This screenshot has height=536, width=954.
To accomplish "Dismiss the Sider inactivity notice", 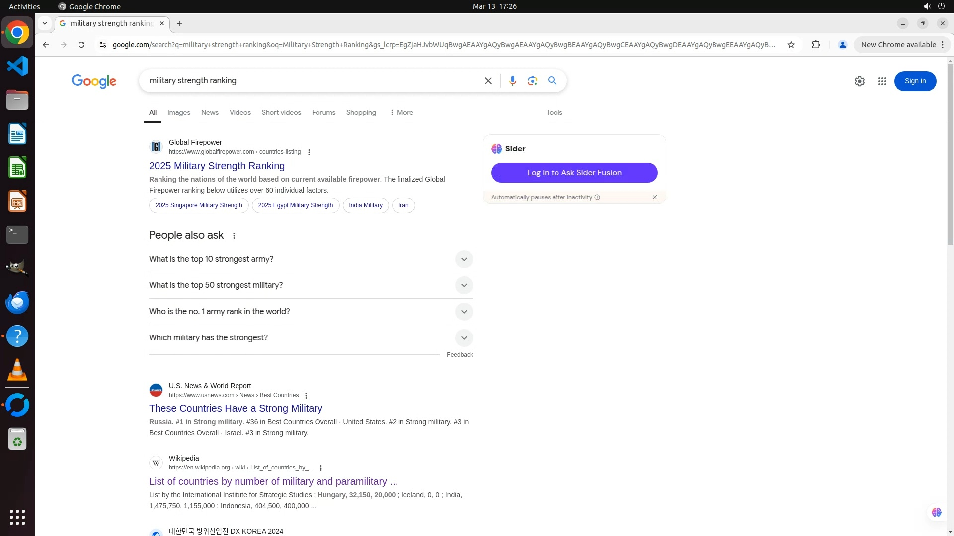I will (x=654, y=197).
